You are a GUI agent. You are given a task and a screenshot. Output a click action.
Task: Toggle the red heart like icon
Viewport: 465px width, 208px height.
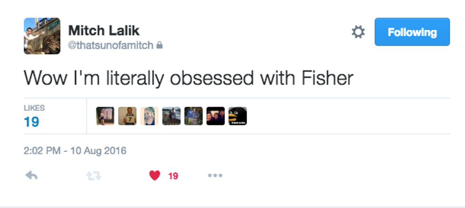point(155,176)
